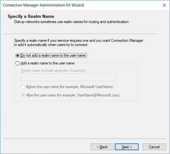Image resolution: width=170 pixels, height=154 pixels.
Task: Pick the 'Before the user name' radio circle
Action: point(23,87)
